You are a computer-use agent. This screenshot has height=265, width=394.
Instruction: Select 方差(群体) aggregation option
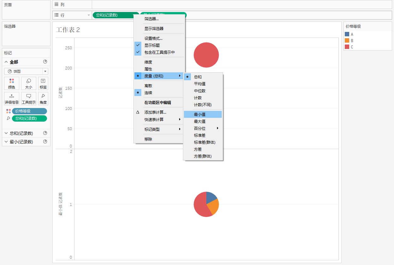[x=203, y=156]
